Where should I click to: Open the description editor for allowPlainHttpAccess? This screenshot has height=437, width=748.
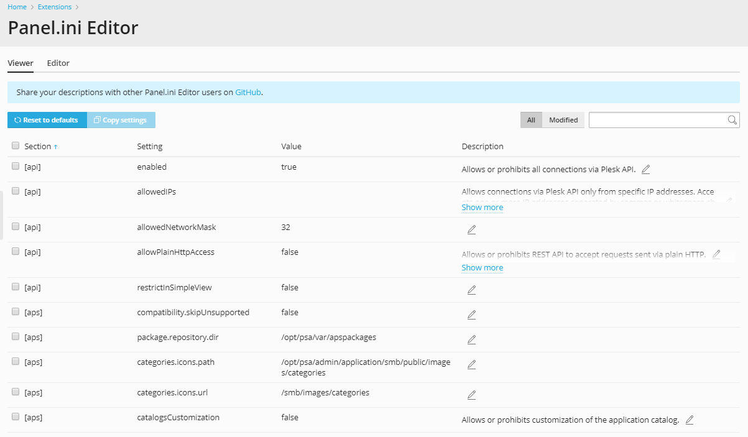tap(716, 254)
